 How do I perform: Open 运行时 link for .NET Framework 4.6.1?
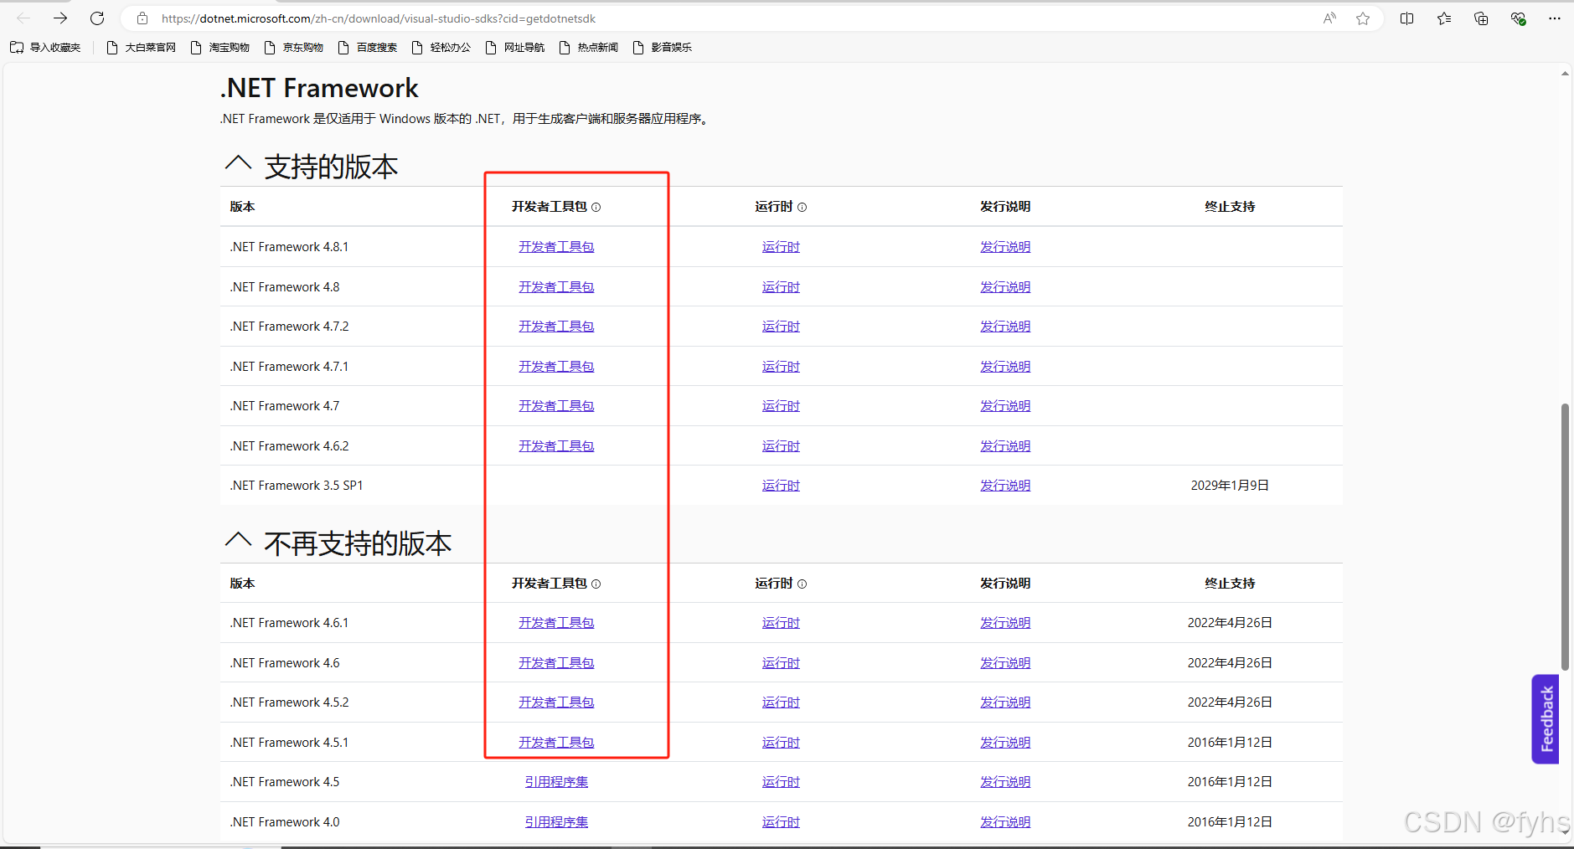[x=781, y=623]
